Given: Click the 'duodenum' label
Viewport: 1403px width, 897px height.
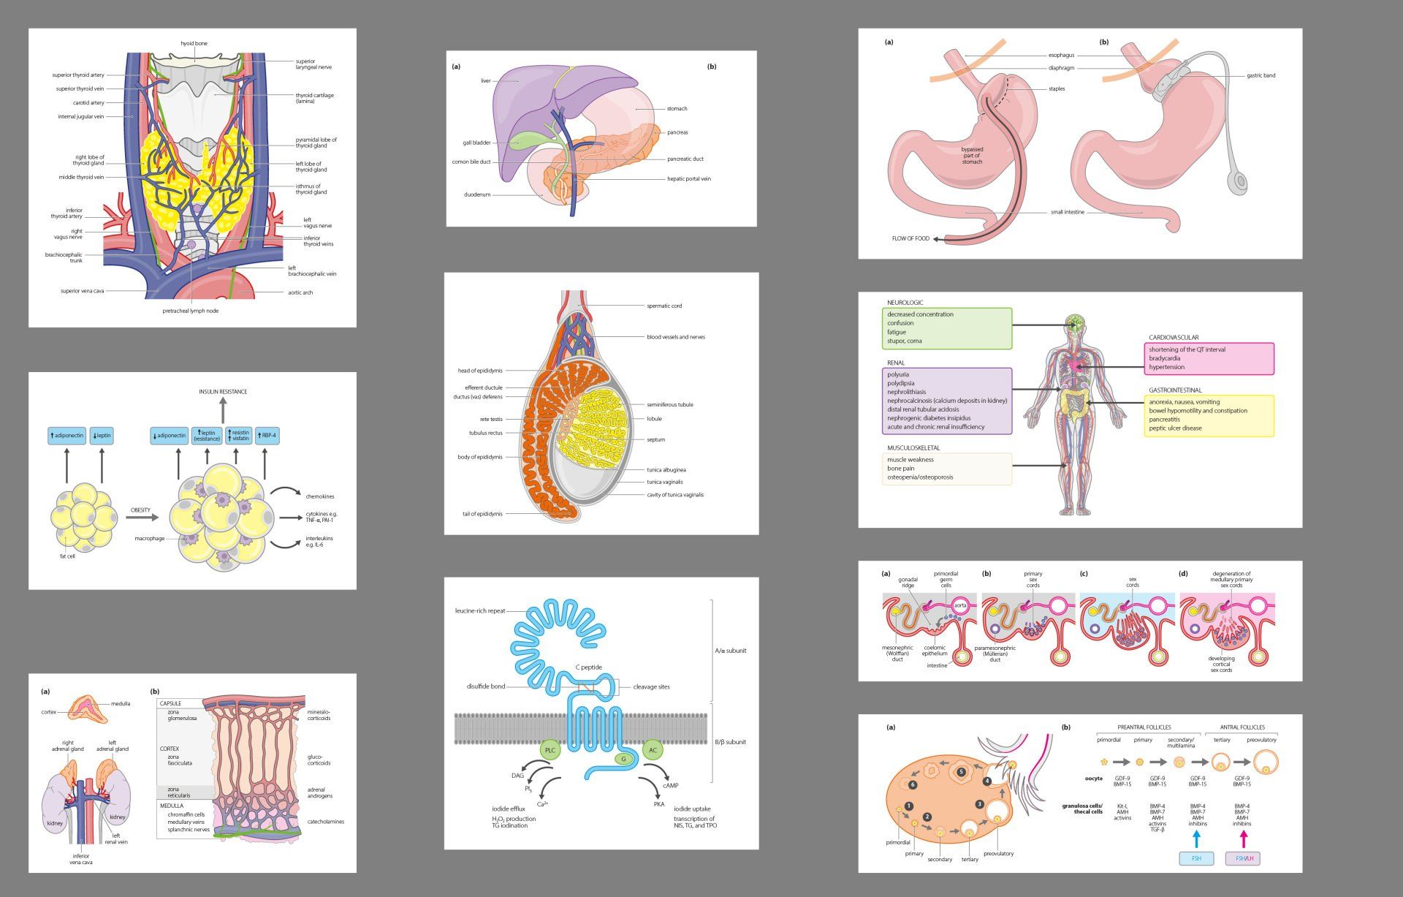Looking at the screenshot, I should coord(477,194).
